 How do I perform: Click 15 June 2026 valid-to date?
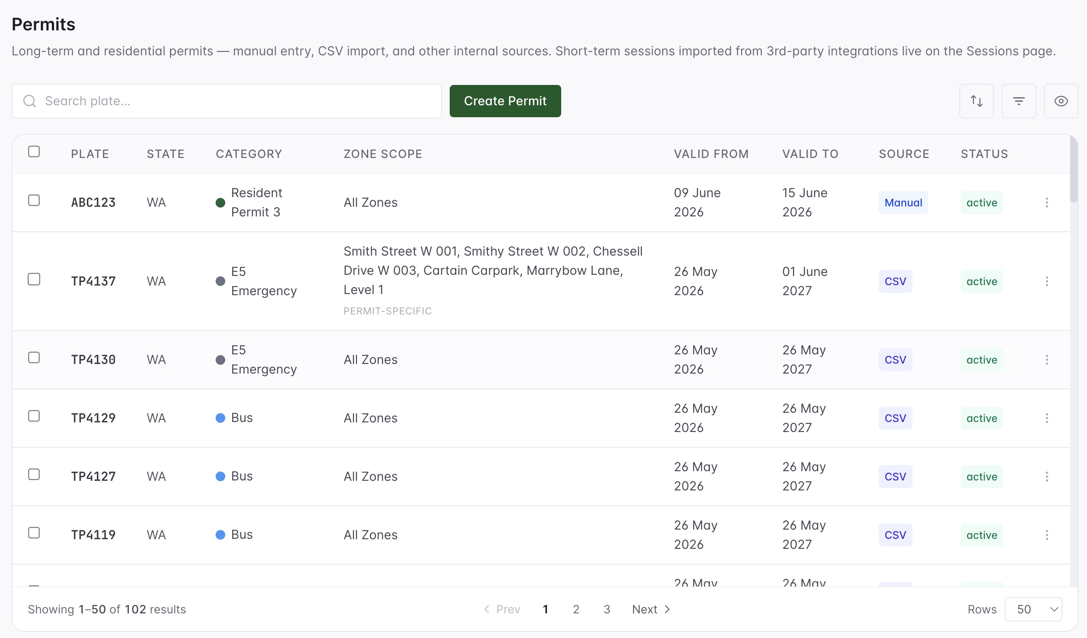805,202
